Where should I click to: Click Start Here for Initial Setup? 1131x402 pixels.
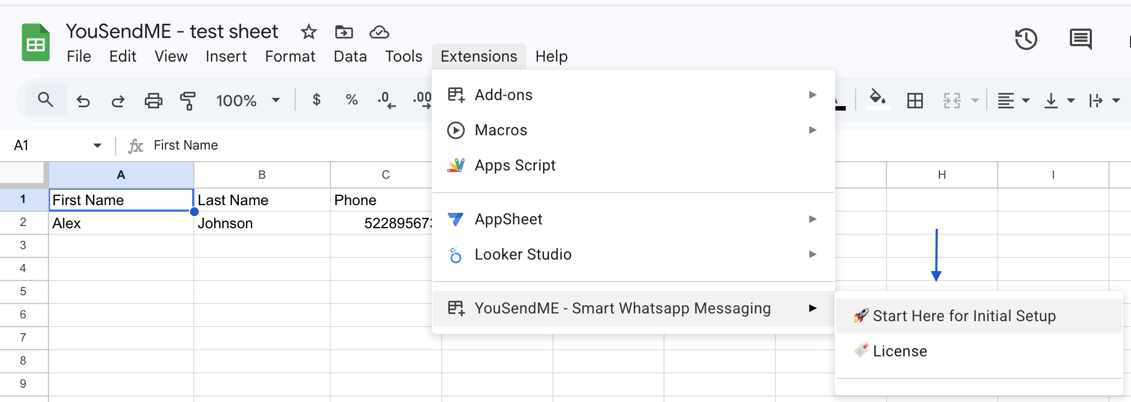978,316
